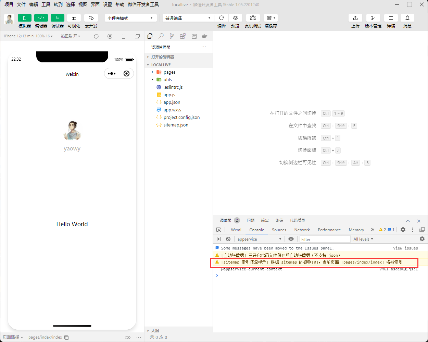This screenshot has width=428, height=342.
Task: Click the element inspect picker icon
Action: click(x=218, y=230)
